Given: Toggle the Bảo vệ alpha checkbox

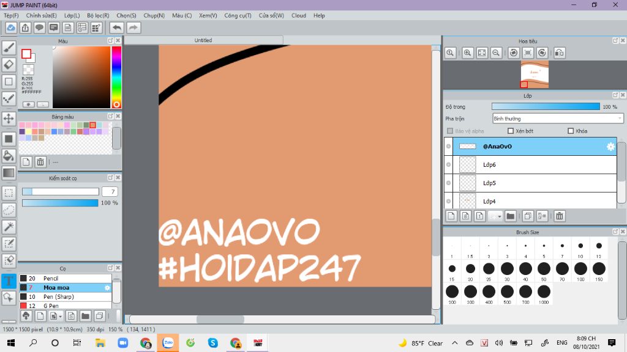Looking at the screenshot, I should coord(450,131).
